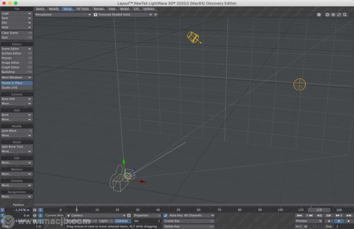Open the Surface Editor
The image size is (354, 229).
17,53
